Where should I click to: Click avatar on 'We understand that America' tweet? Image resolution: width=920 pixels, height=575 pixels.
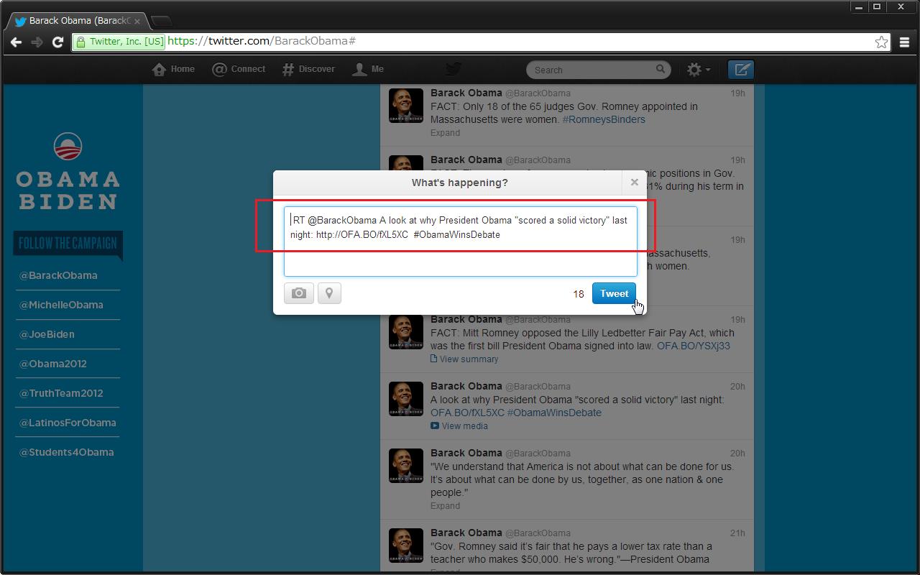[406, 466]
